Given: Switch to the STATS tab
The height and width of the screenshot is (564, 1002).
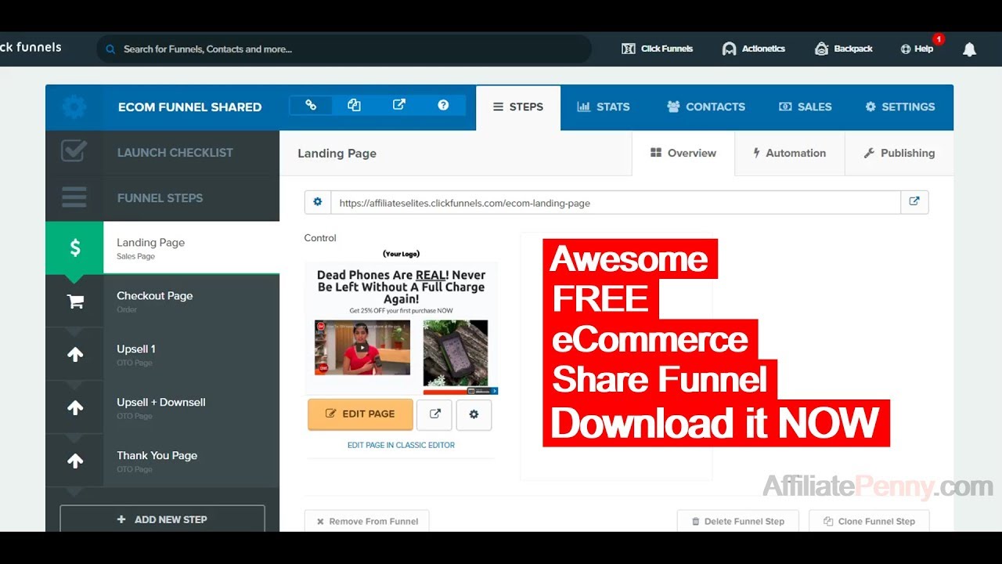Looking at the screenshot, I should click(604, 107).
